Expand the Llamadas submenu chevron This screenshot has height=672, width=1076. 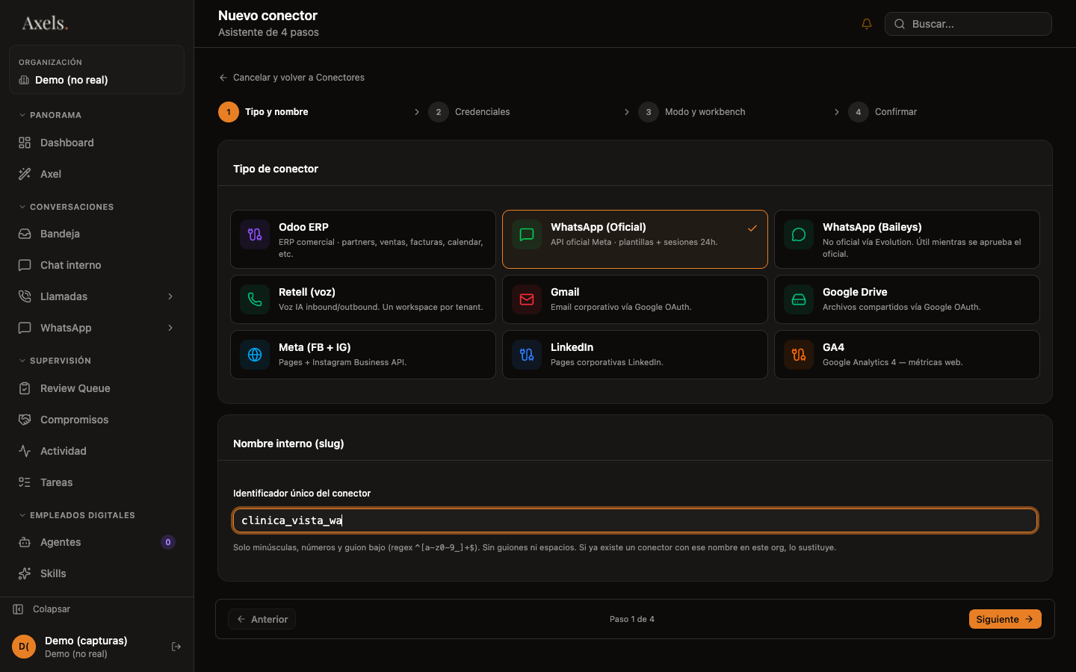[x=170, y=296]
